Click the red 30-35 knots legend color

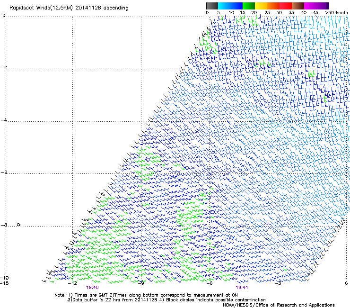[286, 6]
